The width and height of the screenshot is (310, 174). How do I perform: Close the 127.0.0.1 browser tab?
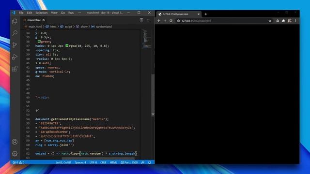coord(199,14)
